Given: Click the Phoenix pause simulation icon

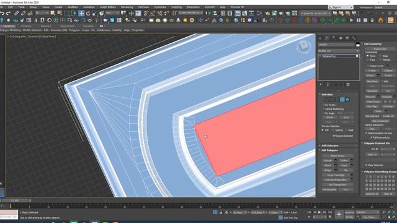Looking at the screenshot, I should [359, 20].
